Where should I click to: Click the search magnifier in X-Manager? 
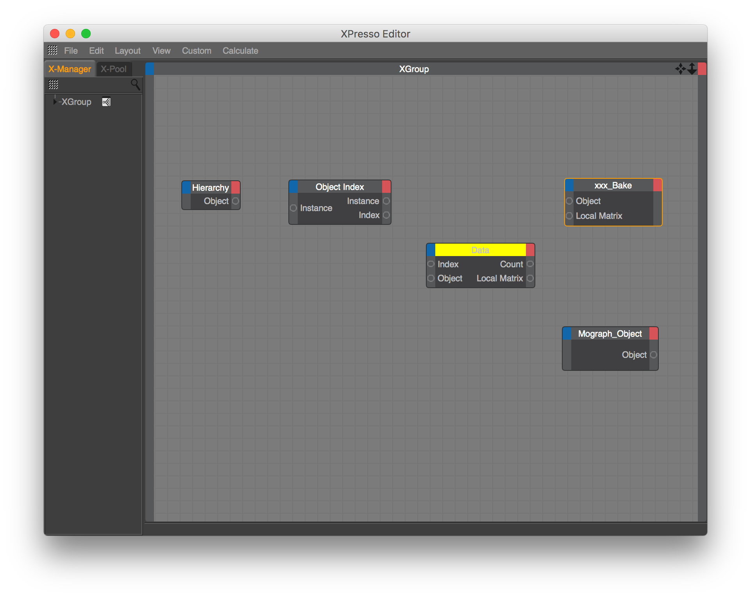tap(135, 84)
